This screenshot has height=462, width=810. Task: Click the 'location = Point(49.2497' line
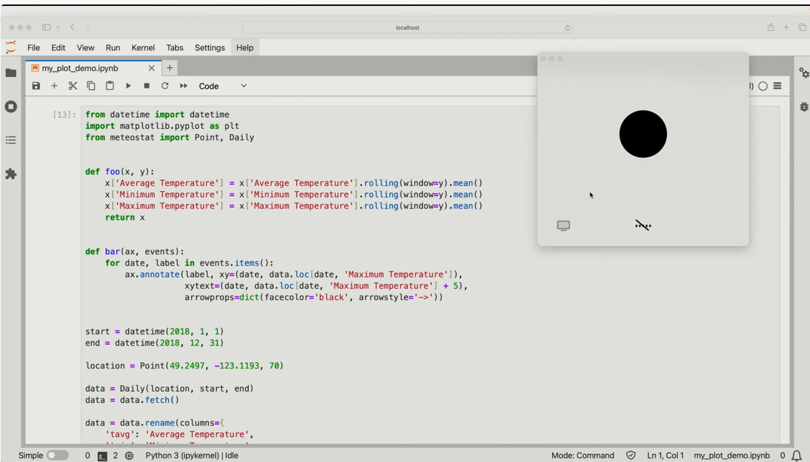(x=184, y=366)
